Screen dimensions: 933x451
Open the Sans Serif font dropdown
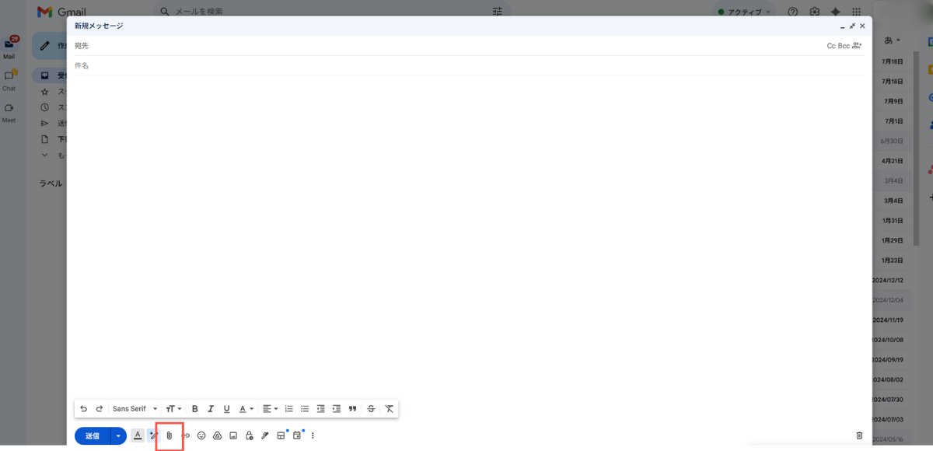tap(135, 409)
